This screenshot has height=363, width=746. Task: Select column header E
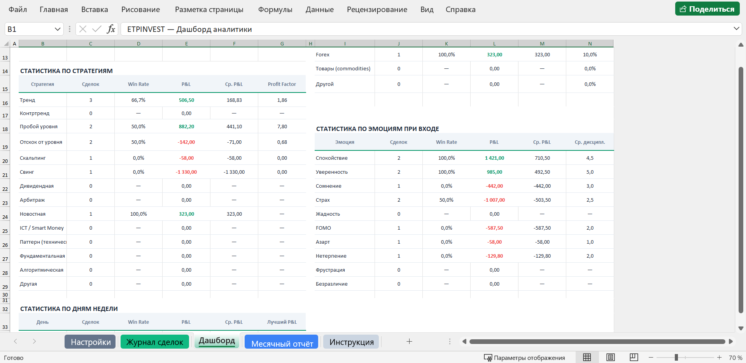point(186,44)
